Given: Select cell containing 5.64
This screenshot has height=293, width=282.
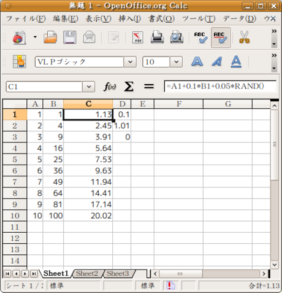Looking at the screenshot, I should [x=88, y=148].
